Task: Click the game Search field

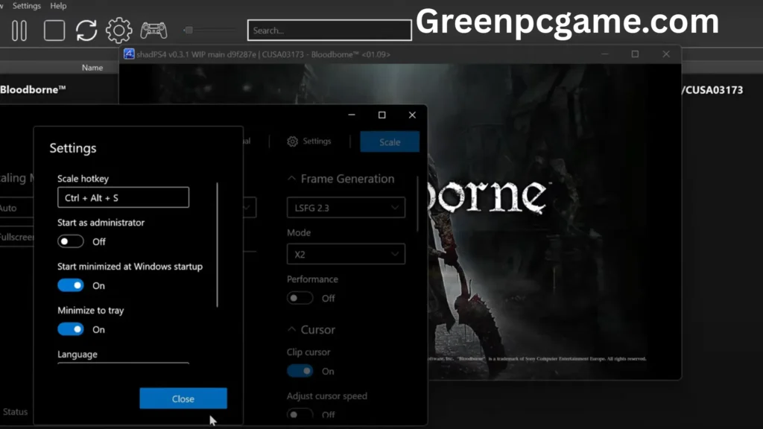Action: click(329, 30)
